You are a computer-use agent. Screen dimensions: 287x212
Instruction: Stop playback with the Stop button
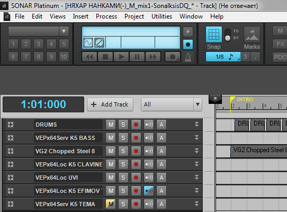point(105,57)
